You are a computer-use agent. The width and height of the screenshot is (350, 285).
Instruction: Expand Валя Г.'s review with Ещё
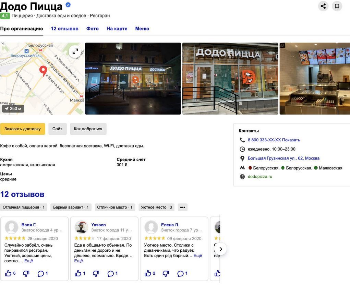point(28,261)
